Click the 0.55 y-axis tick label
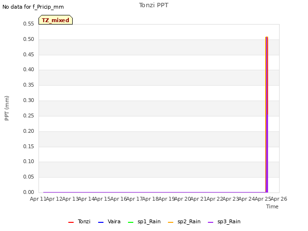This screenshot has height=231, width=308. (29, 24)
